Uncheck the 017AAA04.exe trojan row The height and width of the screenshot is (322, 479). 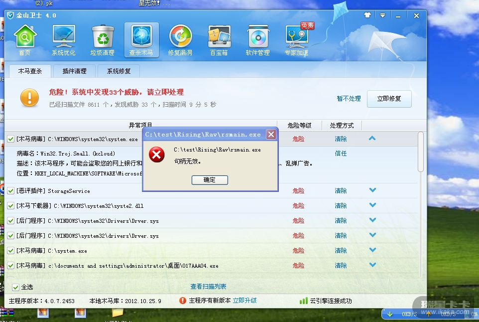click(x=10, y=266)
